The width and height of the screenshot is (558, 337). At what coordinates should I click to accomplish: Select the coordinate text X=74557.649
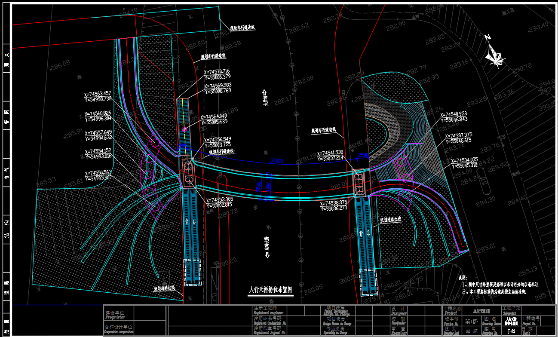tap(98, 132)
